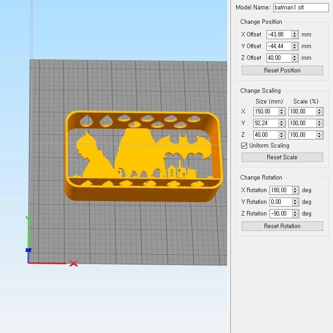Screen dimensions: 333x333
Task: Click the Y Rotation value field
Action: [x=281, y=202]
